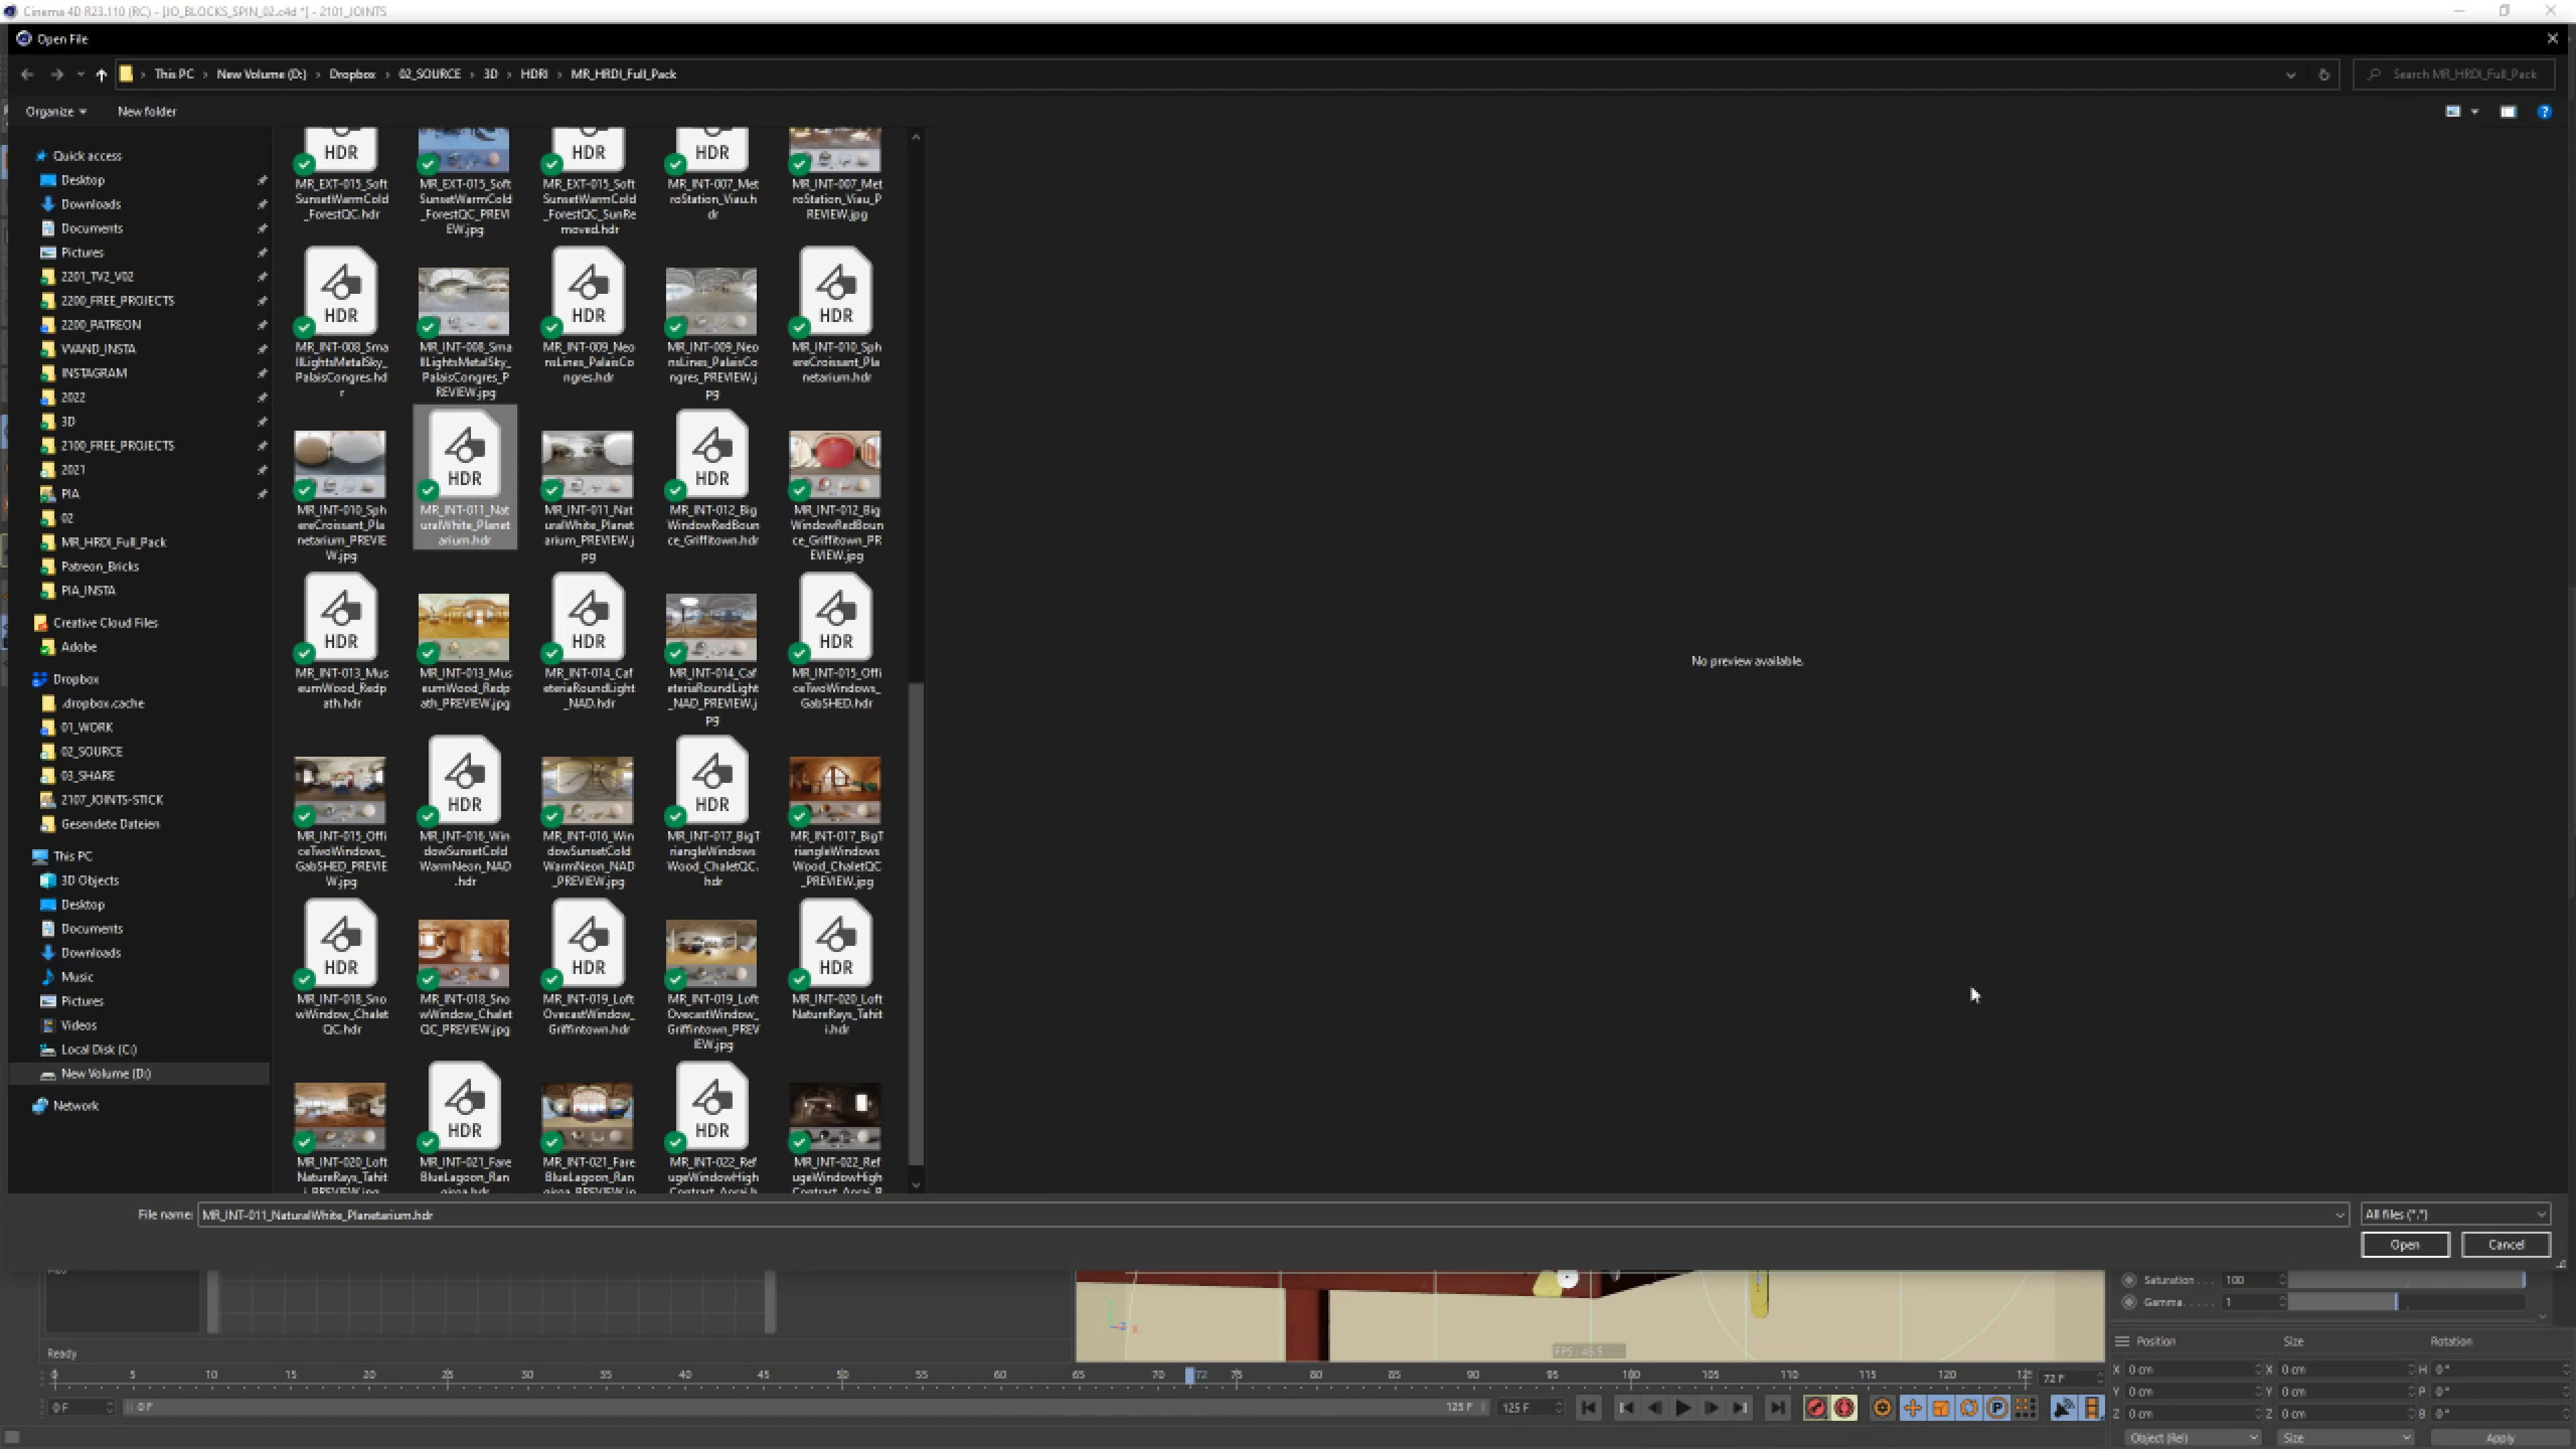The height and width of the screenshot is (1449, 2576).
Task: Toggle the preview pane icon in dialog
Action: [x=2507, y=112]
